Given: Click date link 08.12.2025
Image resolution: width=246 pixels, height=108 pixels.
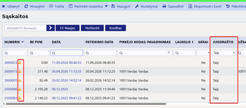Looking at the screenshot, I should 60,89.
